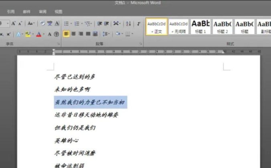Apply the 标题 style in gallery
Screen dimensions: 271x168
coord(245,27)
